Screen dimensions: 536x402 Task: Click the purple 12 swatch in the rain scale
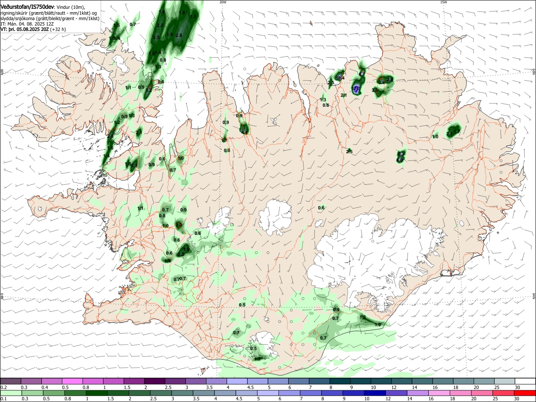[397, 393]
